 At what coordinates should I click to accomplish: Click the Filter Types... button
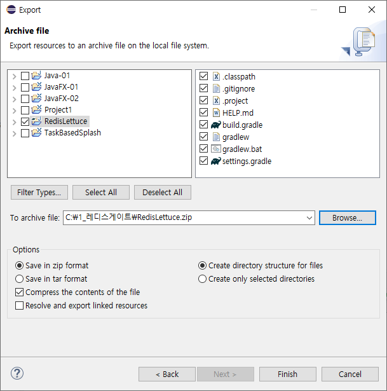tap(39, 193)
